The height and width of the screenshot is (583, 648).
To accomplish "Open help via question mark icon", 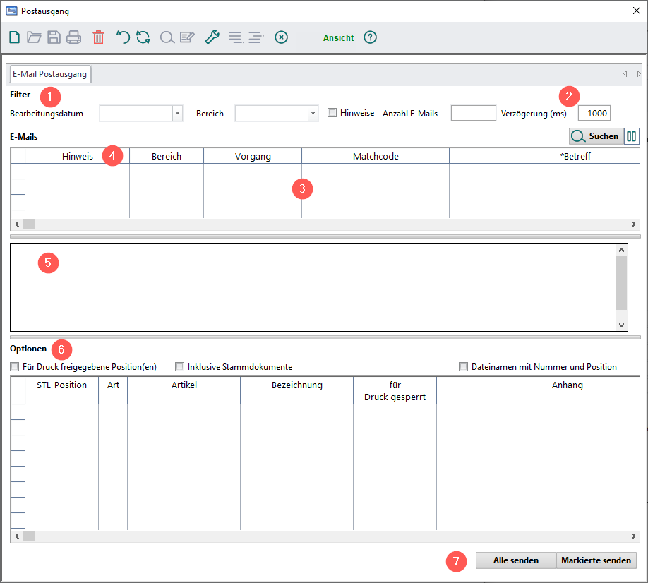I will [x=370, y=37].
